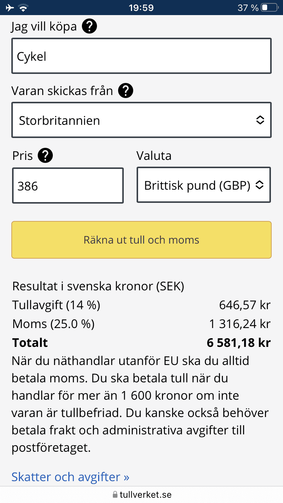The height and width of the screenshot is (503, 283).
Task: Tap the airplane mode icon in status bar
Action: [x=10, y=8]
